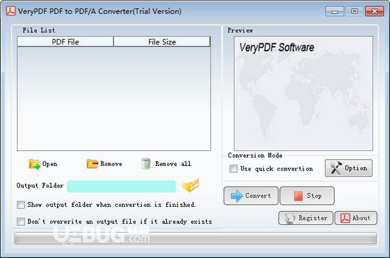Screen dimensions: 390x258
Task: Open the About dialog button
Action: [356, 218]
